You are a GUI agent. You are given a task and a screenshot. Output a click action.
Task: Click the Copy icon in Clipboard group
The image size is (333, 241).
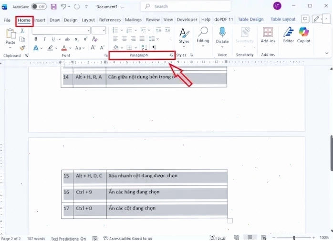point(22,39)
